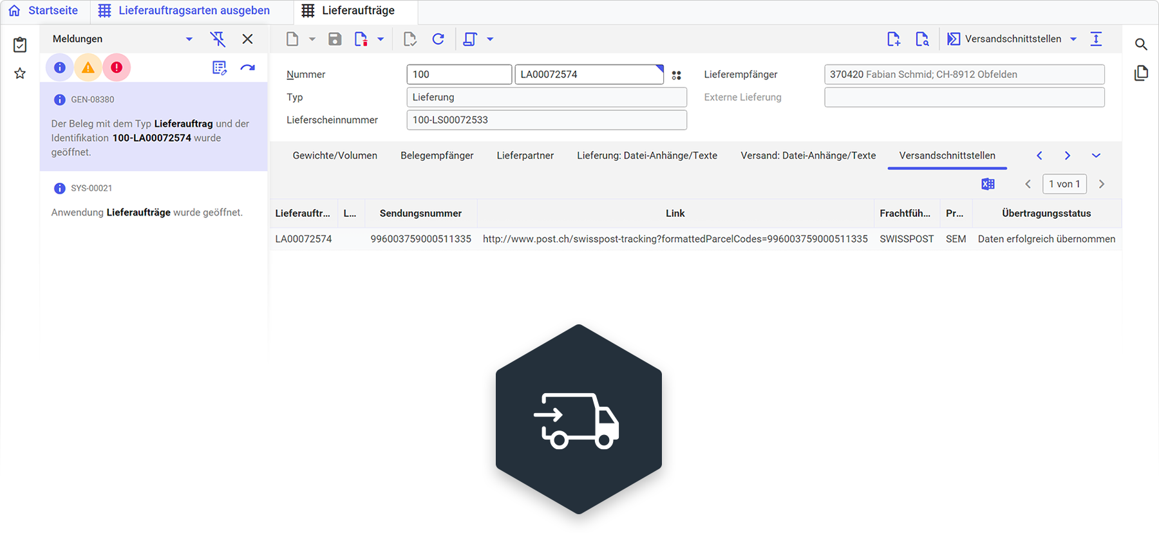Viewport: 1159px width, 547px height.
Task: Open the Swiss Post tracking link
Action: [675, 239]
